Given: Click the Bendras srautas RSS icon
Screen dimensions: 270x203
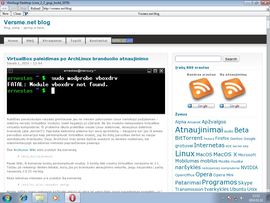Looking at the screenshot, I should [201, 89].
